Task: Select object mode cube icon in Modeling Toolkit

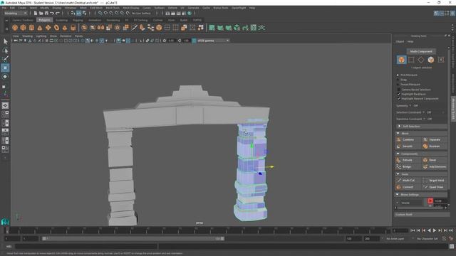Action: [x=402, y=60]
